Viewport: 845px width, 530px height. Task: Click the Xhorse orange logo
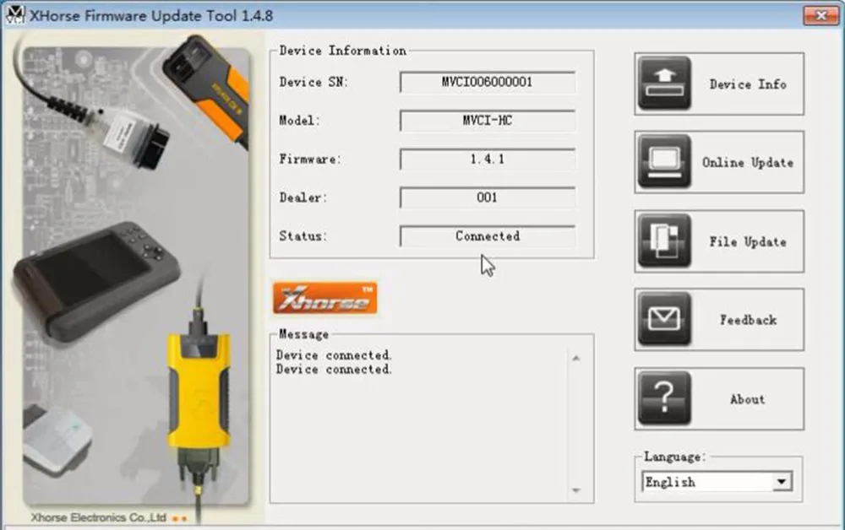325,298
